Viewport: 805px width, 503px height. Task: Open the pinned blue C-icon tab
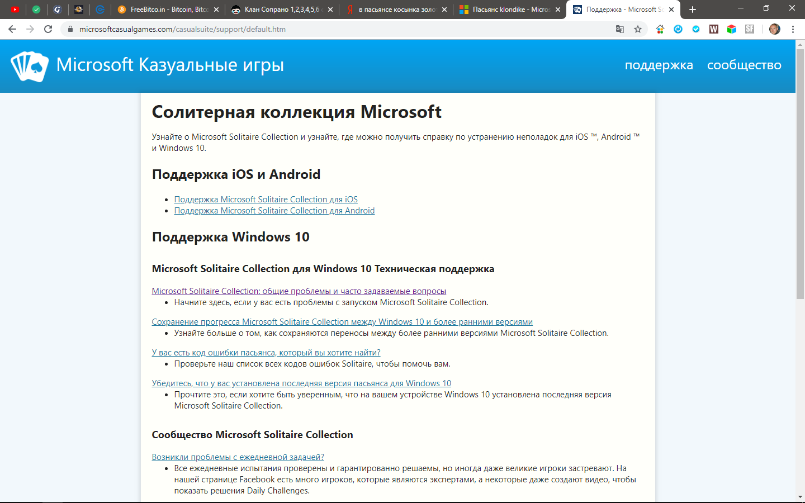[x=100, y=10]
